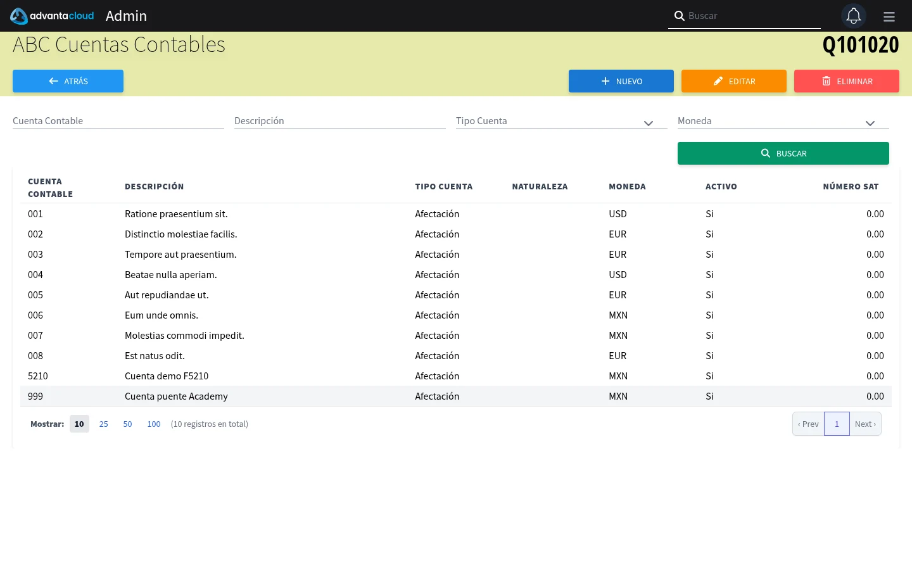The image size is (912, 570).
Task: Click the Admin title in header
Action: 126,16
